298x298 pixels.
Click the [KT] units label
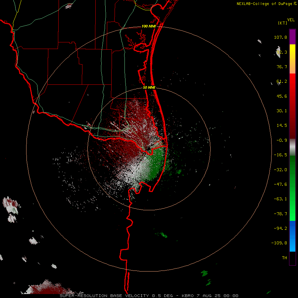point(282,23)
